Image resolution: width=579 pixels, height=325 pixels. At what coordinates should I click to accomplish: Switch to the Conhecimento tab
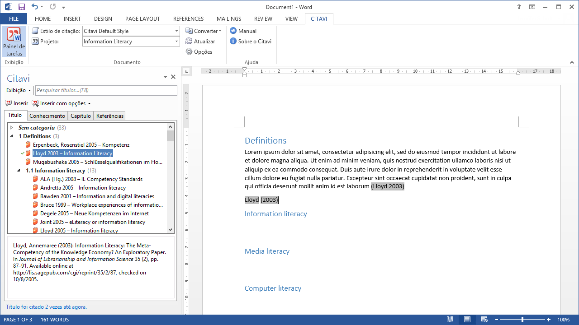pos(47,116)
